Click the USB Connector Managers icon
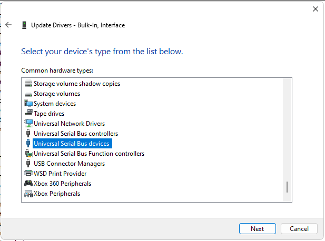This screenshot has height=241, width=325. (x=28, y=163)
